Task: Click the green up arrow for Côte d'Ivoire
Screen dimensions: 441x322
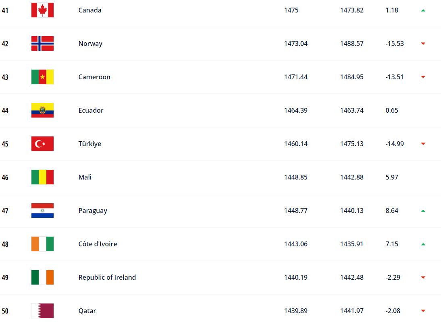Action: point(423,244)
